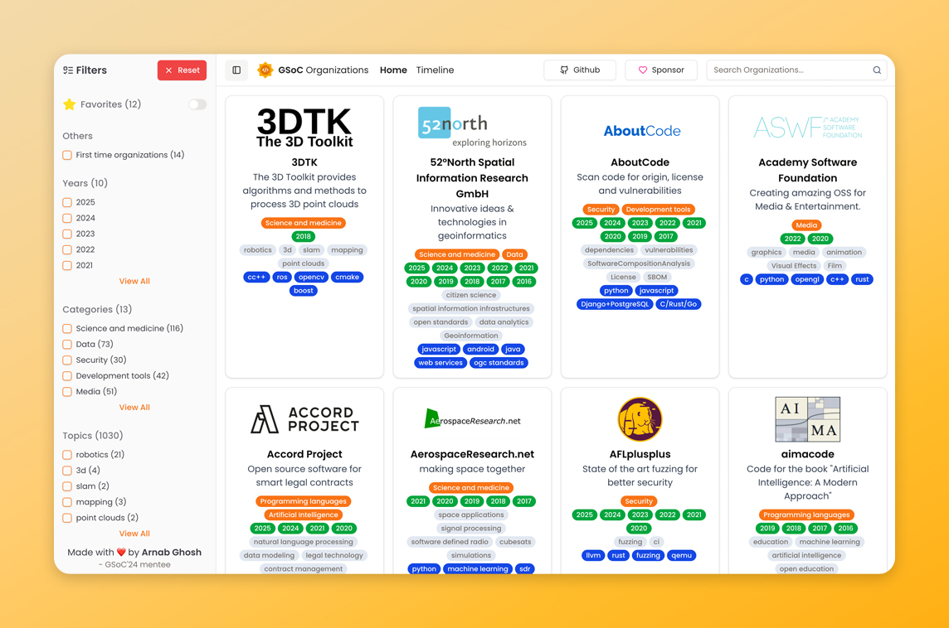Toggle the Favorites switch
This screenshot has height=628, width=949.
coord(197,104)
